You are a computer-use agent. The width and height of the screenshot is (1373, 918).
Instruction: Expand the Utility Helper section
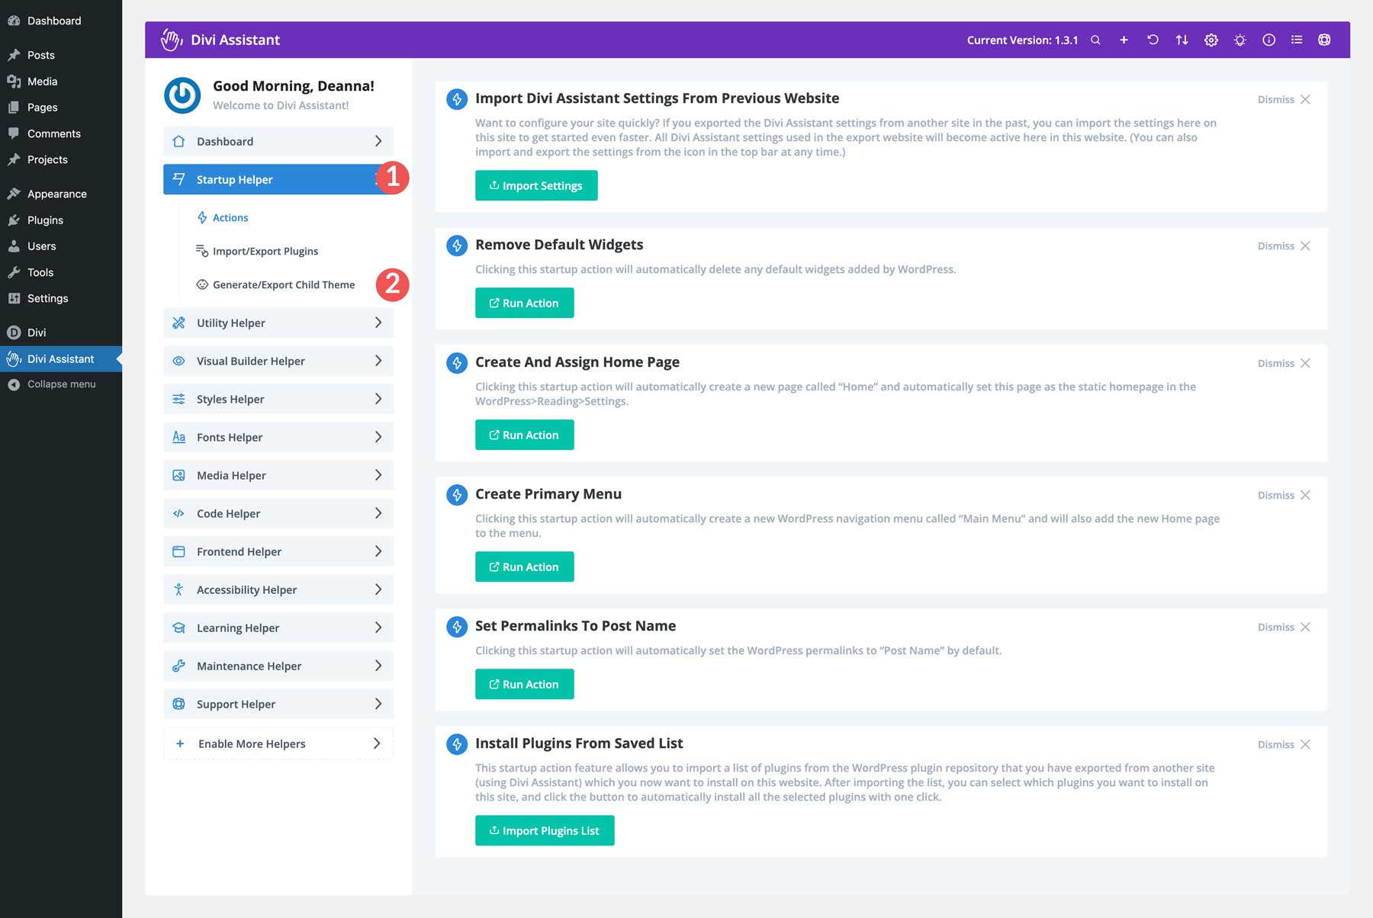coord(278,323)
